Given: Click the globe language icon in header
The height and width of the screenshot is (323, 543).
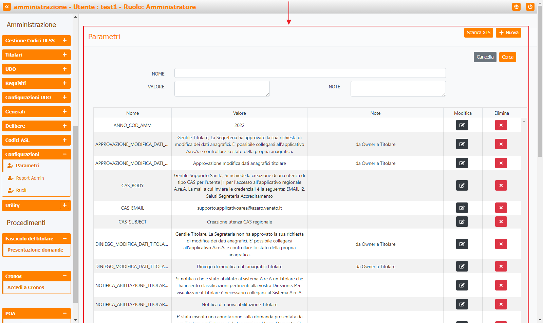Looking at the screenshot, I should pos(516,7).
